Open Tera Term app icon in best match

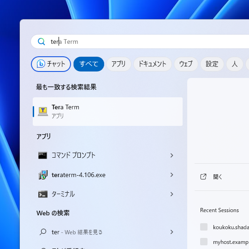pos(43,112)
